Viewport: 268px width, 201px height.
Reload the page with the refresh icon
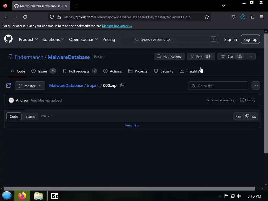pos(25,17)
